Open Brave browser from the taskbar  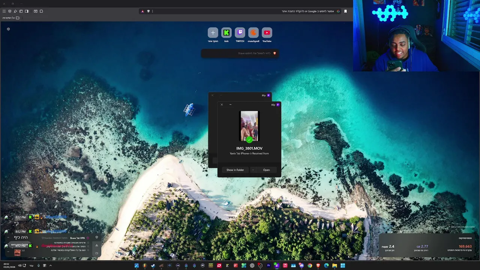point(318,265)
